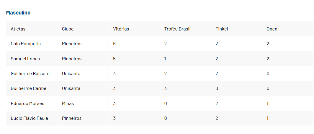The width and height of the screenshot is (314, 134).
Task: Click the Finkel column header
Action: [222, 29]
